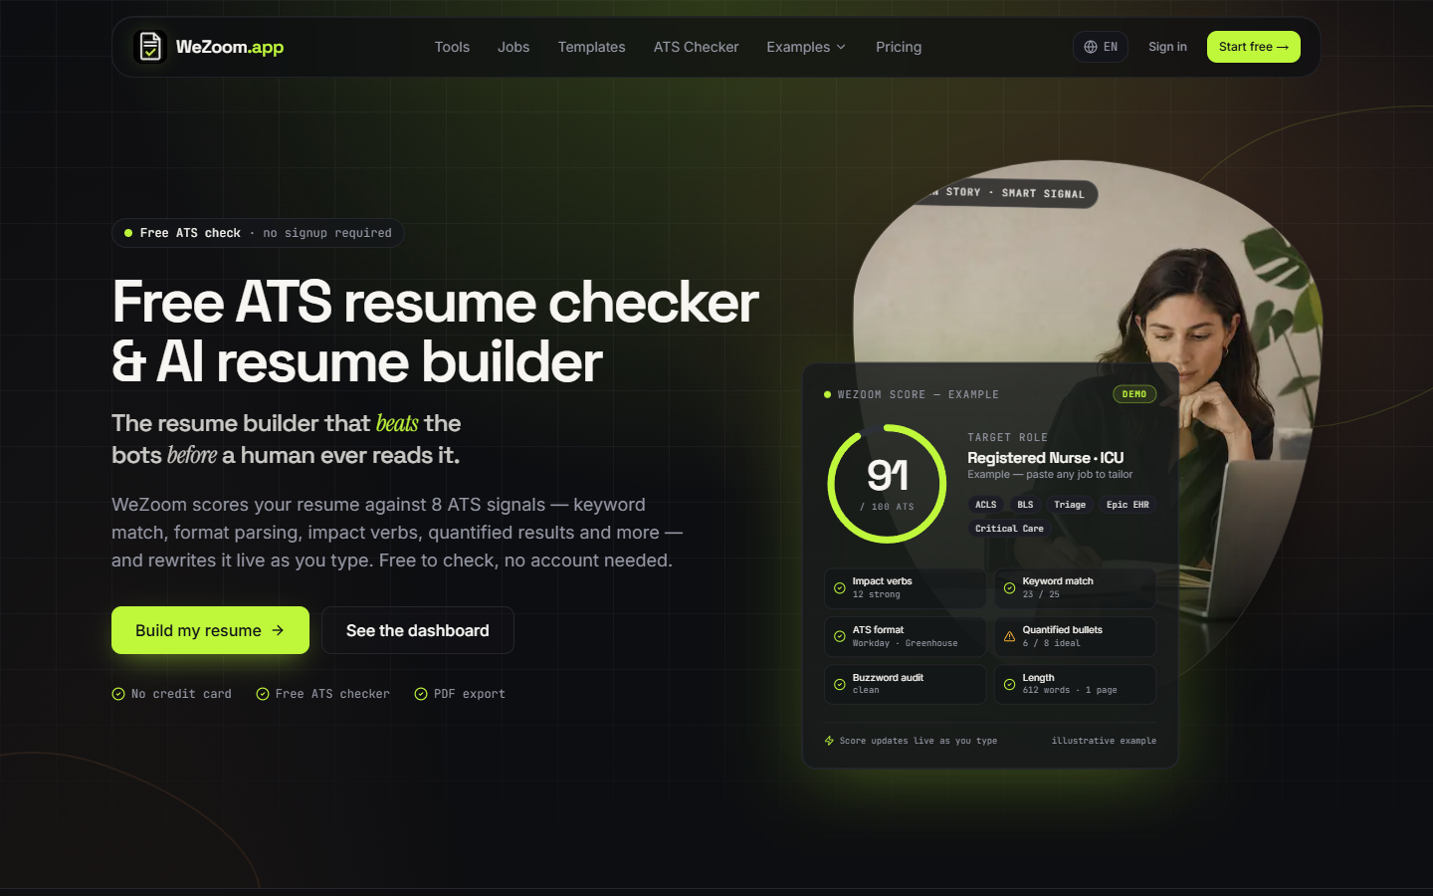Click the ATS format check icon
1433x896 pixels.
(x=840, y=636)
